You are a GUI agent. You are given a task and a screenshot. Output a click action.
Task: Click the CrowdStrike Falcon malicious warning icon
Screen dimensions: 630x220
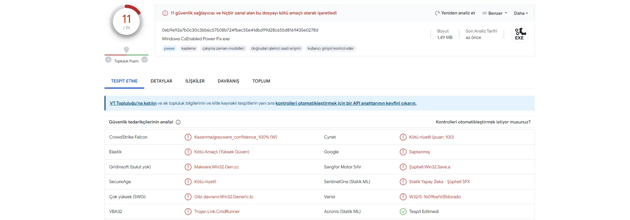pyautogui.click(x=188, y=137)
